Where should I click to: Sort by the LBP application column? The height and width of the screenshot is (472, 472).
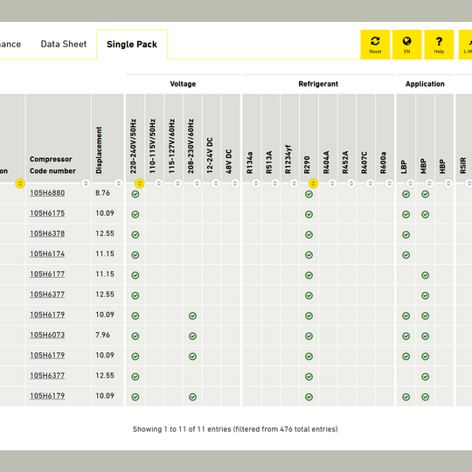click(410, 184)
